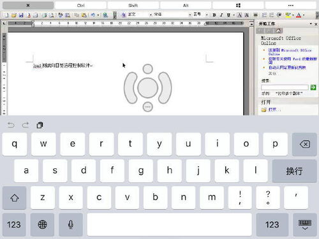Create a new blank document
Screen dimensions: 319x239
(6, 15)
